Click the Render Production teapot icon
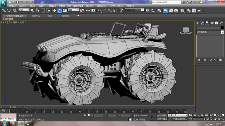This screenshot has height=126, width=225. [199, 10]
